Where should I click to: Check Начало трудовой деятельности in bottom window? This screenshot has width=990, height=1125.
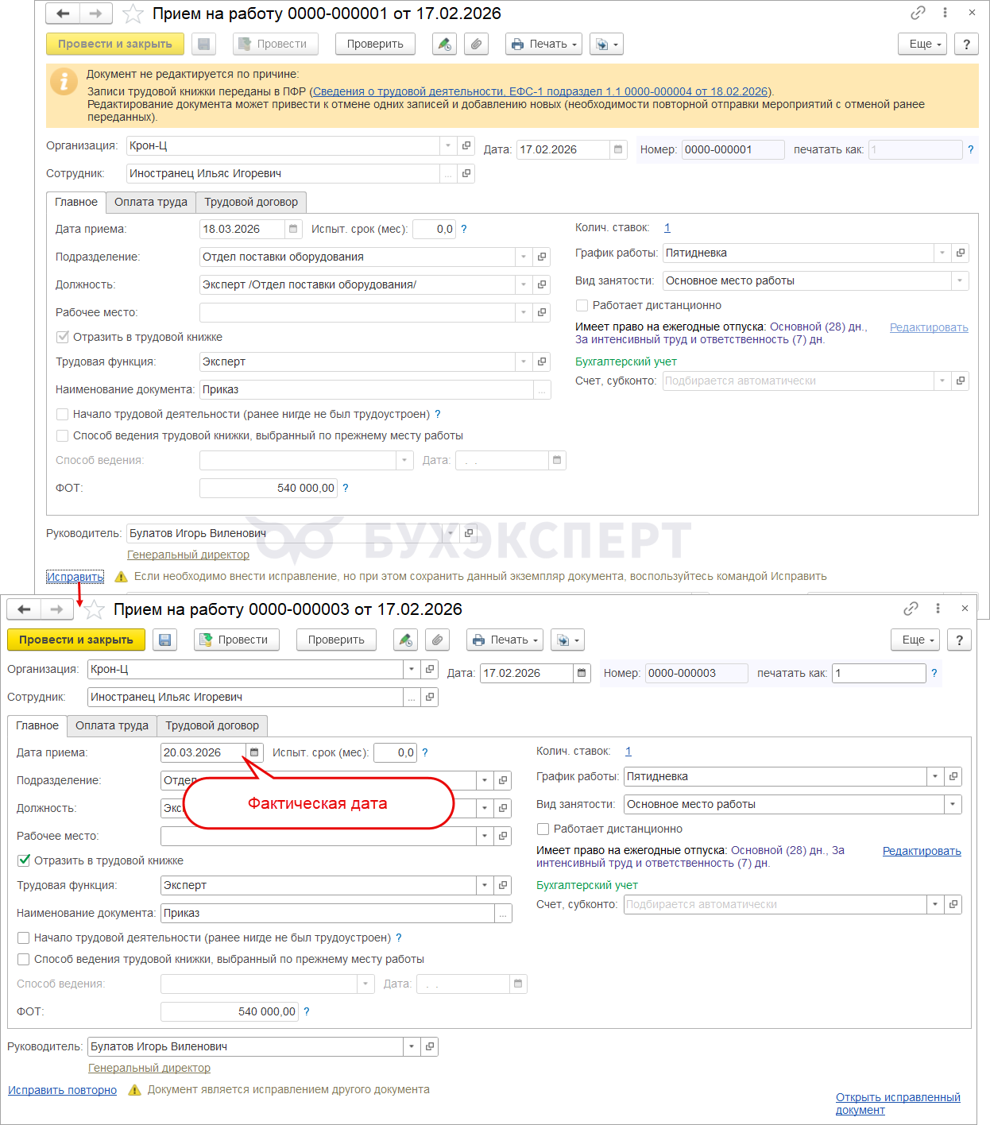24,937
